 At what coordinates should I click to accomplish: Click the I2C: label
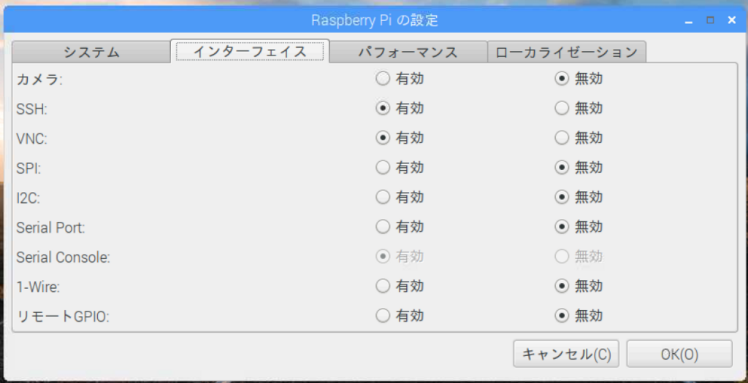click(x=28, y=198)
